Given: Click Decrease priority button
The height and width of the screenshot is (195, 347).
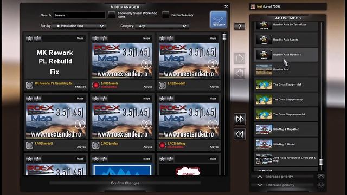Looking at the screenshot, I should (x=282, y=185).
